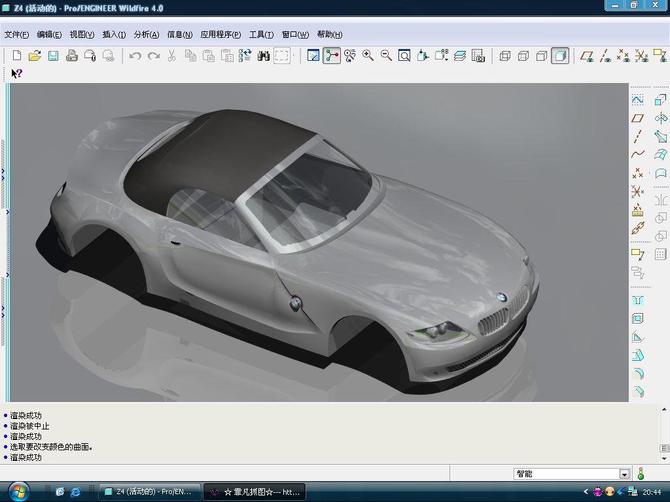Image resolution: width=670 pixels, height=502 pixels.
Task: Create a new file with New icon
Action: 16,56
